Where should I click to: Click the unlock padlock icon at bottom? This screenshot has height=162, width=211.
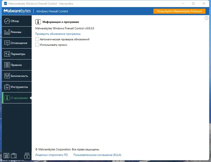coord(27,156)
